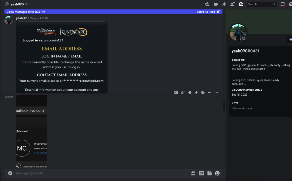The image size is (292, 181).
Task: Open the emoji picker
Action: (217, 173)
